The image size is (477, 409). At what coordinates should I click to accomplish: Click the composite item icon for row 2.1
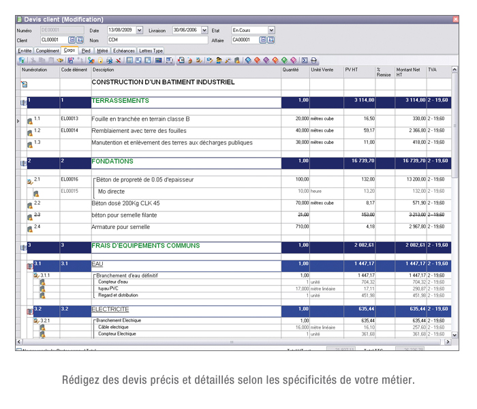coord(29,181)
